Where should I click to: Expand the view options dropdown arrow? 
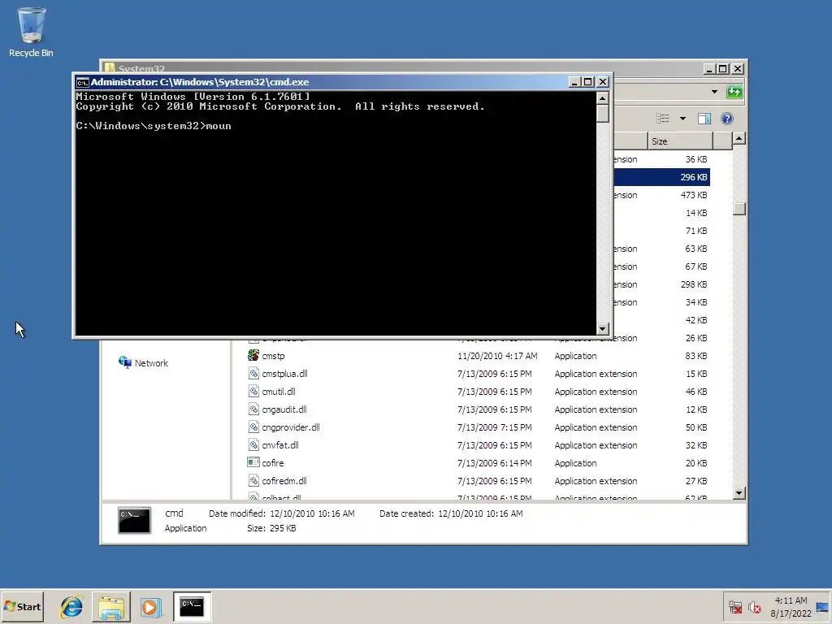(x=682, y=119)
